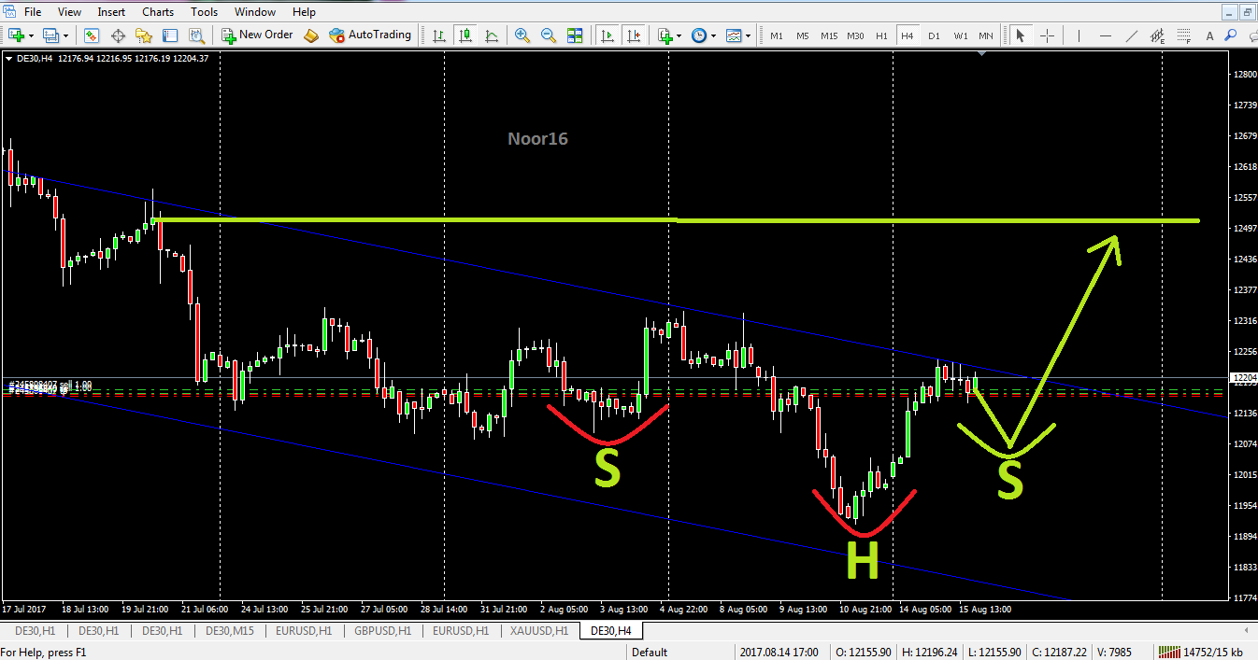
Task: Switch chart to candlesticks mode
Action: [465, 35]
